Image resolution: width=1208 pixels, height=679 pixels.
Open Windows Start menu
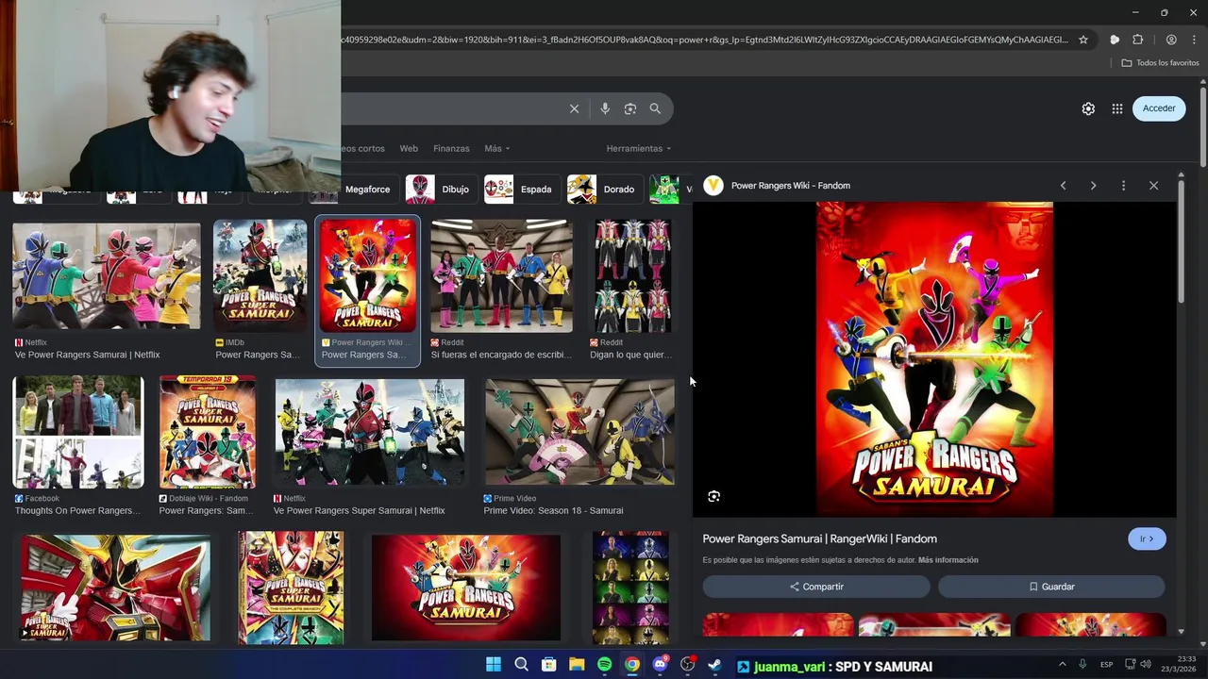tap(494, 665)
